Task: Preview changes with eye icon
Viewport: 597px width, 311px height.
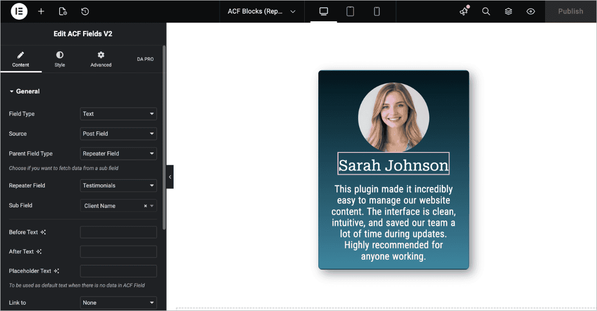Action: [531, 11]
